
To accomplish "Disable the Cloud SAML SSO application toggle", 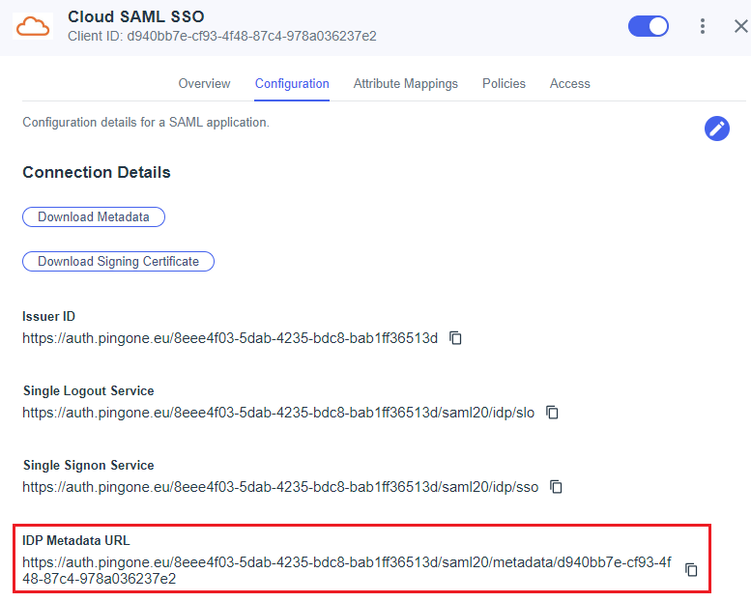I will (x=649, y=26).
